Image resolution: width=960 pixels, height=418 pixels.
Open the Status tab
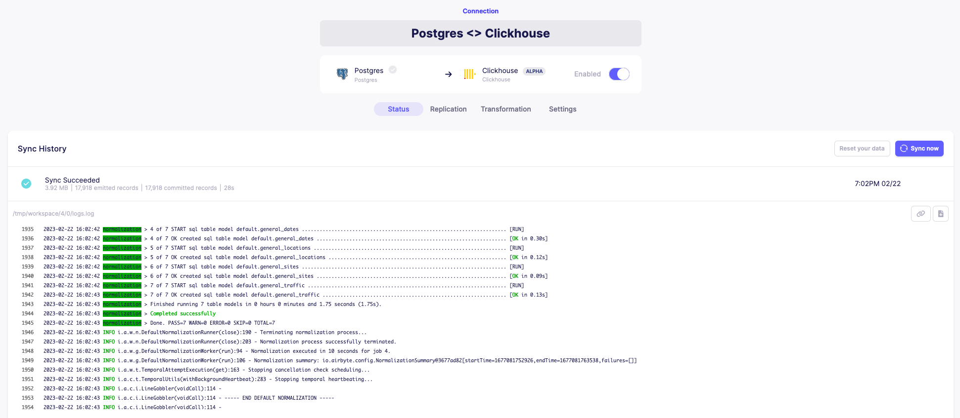coord(399,109)
